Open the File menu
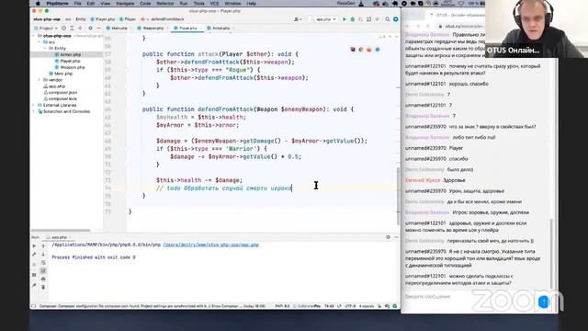 pos(77,4)
